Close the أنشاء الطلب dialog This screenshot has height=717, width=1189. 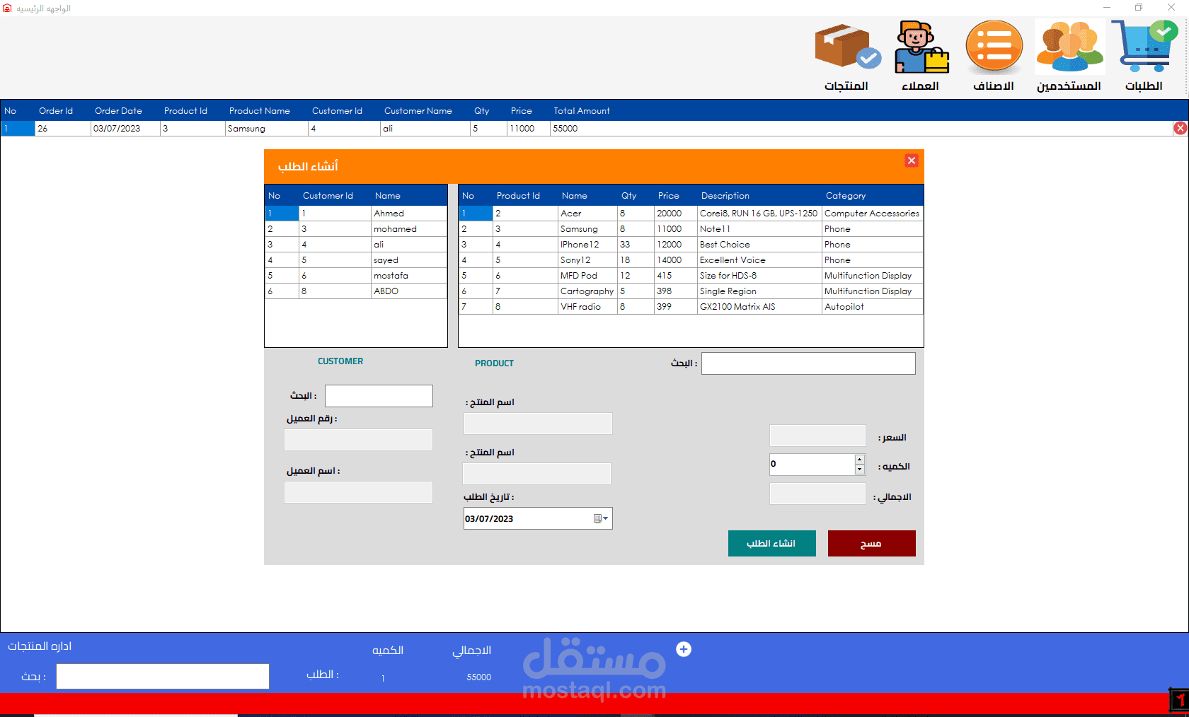click(x=912, y=161)
